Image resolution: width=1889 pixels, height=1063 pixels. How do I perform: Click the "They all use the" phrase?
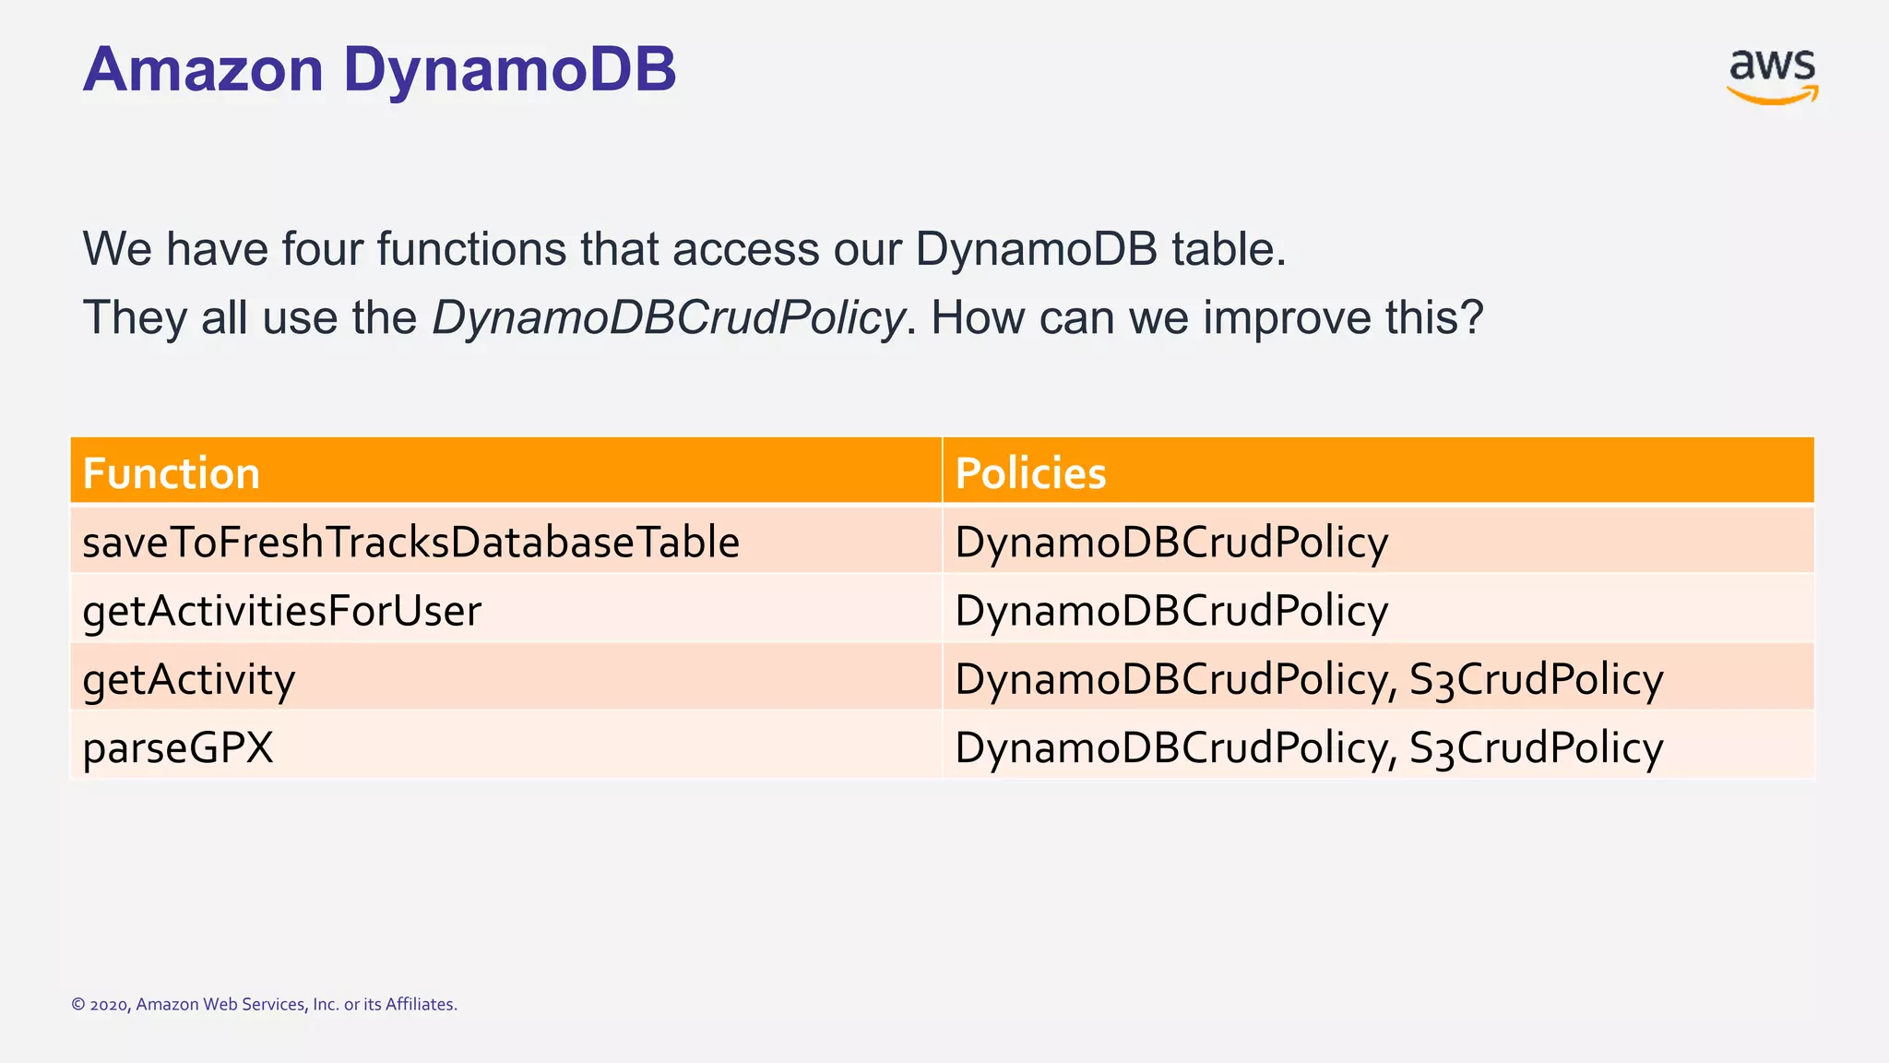tap(249, 317)
